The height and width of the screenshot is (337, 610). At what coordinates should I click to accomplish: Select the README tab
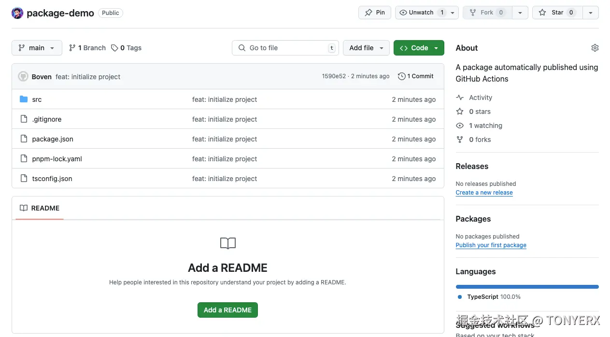pyautogui.click(x=40, y=208)
